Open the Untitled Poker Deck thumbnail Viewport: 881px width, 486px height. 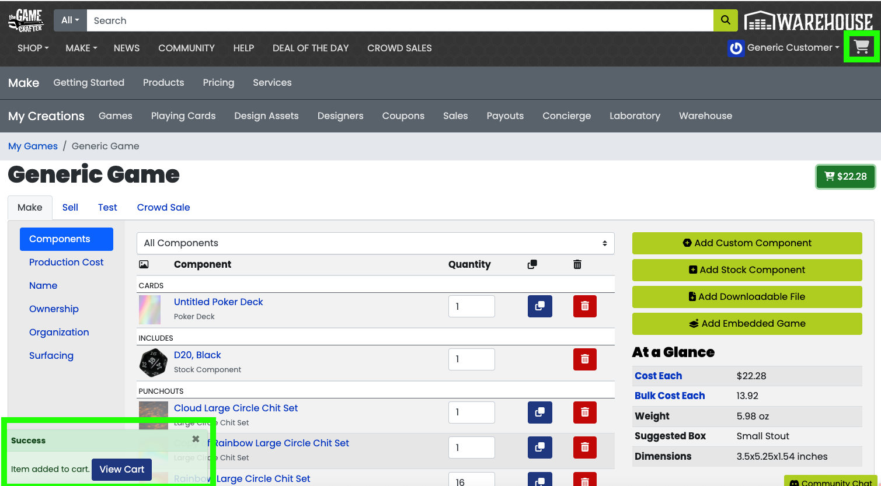pos(149,310)
